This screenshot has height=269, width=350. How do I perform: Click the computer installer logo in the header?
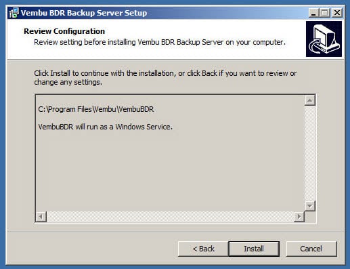[324, 39]
